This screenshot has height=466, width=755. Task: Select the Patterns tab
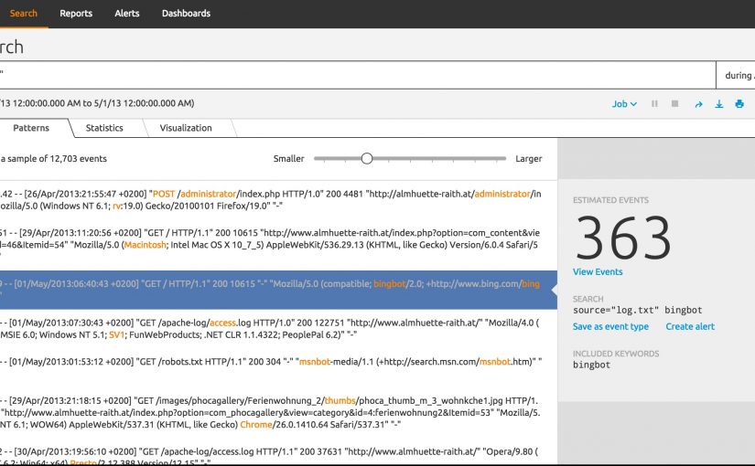pos(30,128)
